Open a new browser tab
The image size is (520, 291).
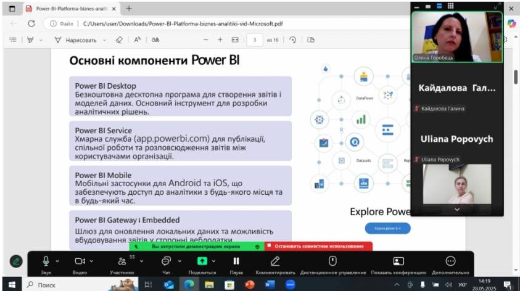click(129, 9)
